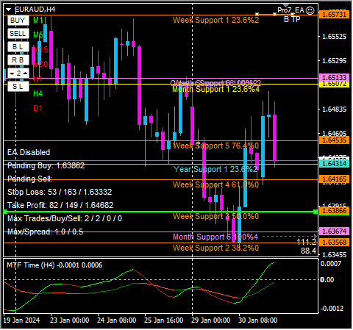This screenshot has width=353, height=330.
Task: Click the Take Profit: 82 / 149 line
Action: (60, 205)
